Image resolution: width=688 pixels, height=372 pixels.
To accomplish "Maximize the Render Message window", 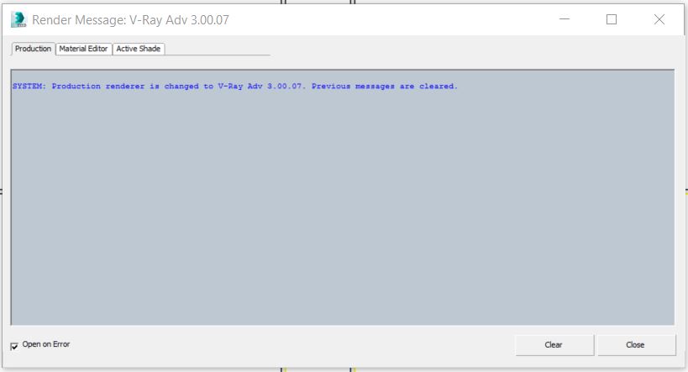I will coord(612,19).
